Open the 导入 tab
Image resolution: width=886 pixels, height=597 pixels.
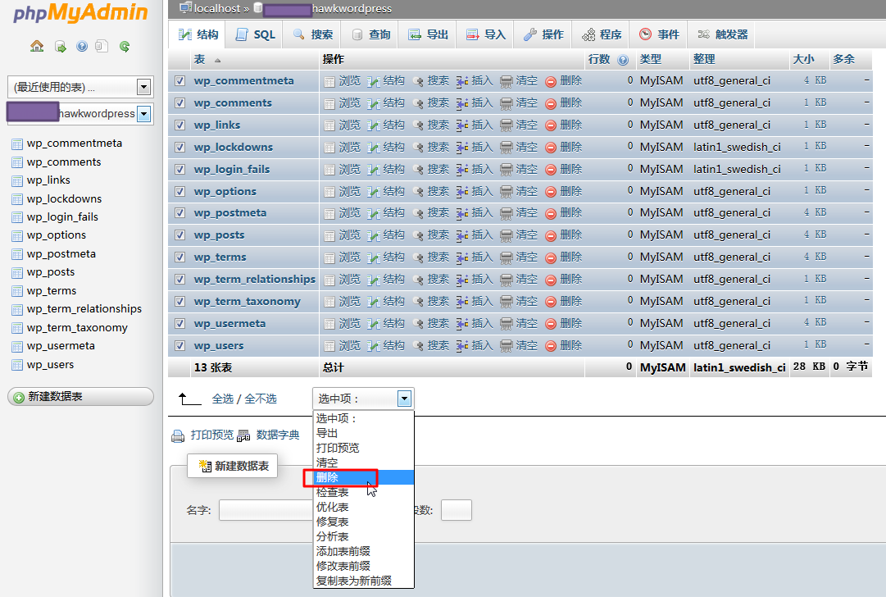pos(485,34)
